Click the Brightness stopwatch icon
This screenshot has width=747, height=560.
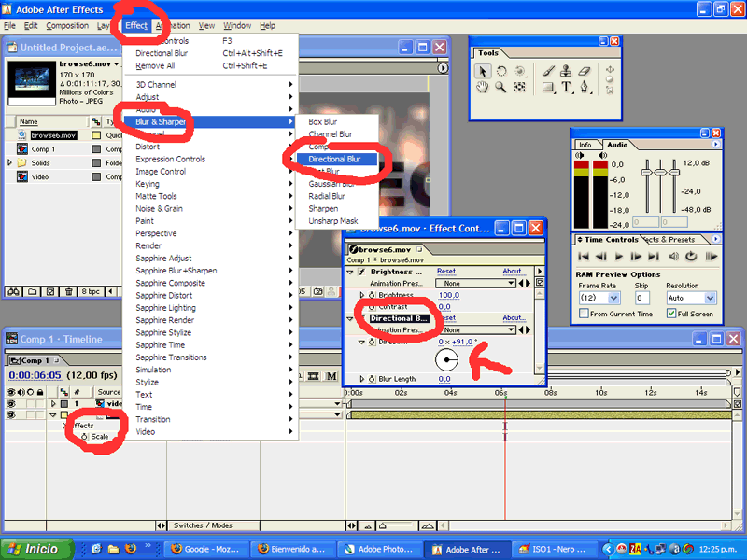372,295
